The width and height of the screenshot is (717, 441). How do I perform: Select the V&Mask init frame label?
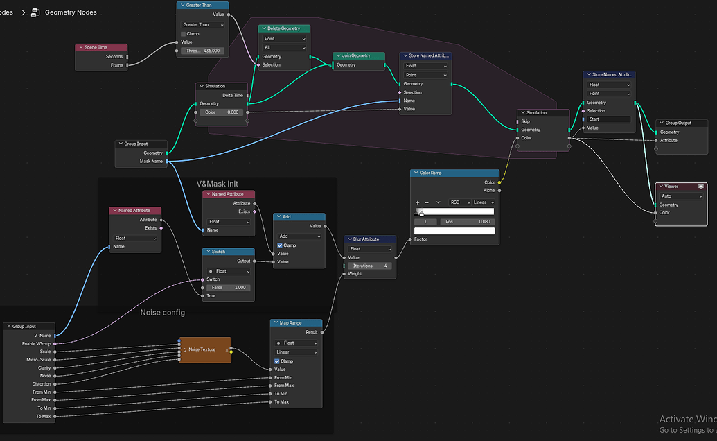click(218, 184)
